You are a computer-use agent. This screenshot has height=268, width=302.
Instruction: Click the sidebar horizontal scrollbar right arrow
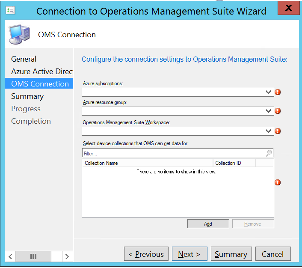point(67,256)
